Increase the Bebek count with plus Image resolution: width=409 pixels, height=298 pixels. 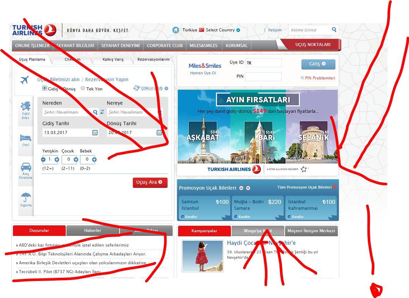[x=94, y=159]
